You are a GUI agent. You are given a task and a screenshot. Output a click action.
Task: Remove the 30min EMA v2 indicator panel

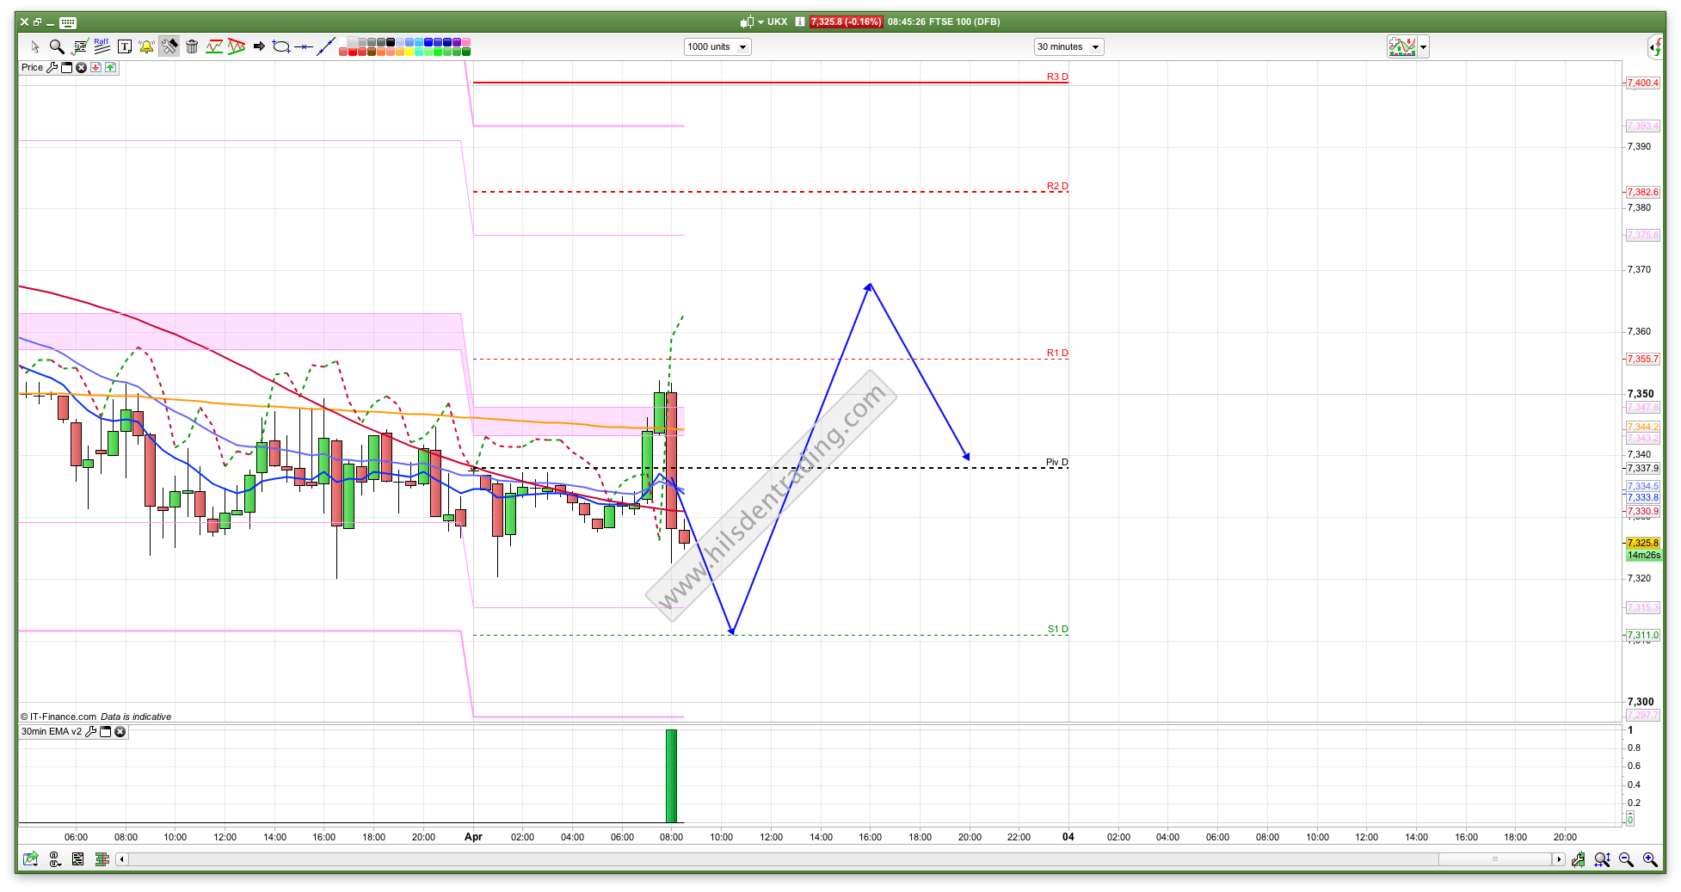120,732
